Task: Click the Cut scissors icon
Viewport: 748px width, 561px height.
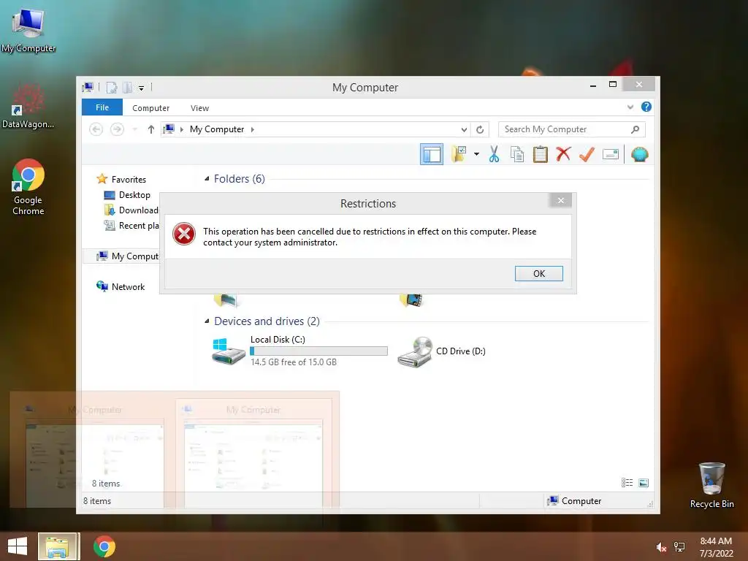Action: [495, 154]
